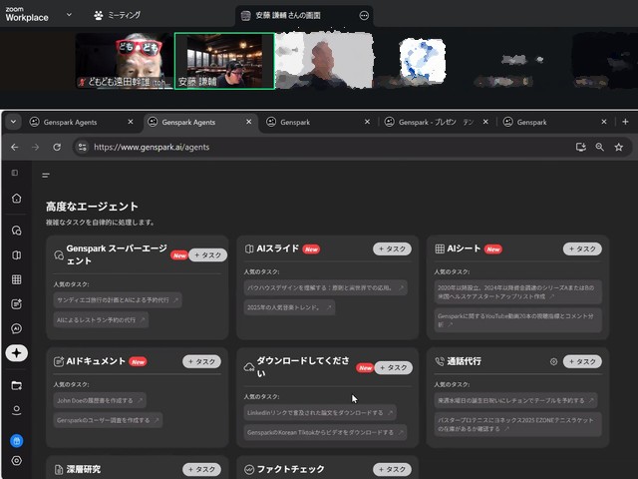
Task: Select 安藤 謙輔 video thumbnail in Zoom
Action: pos(224,61)
